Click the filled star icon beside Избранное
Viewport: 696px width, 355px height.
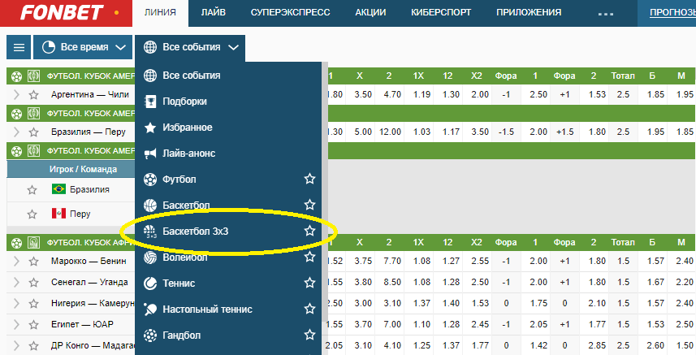point(150,128)
